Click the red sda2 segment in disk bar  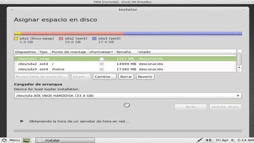pos(72,33)
